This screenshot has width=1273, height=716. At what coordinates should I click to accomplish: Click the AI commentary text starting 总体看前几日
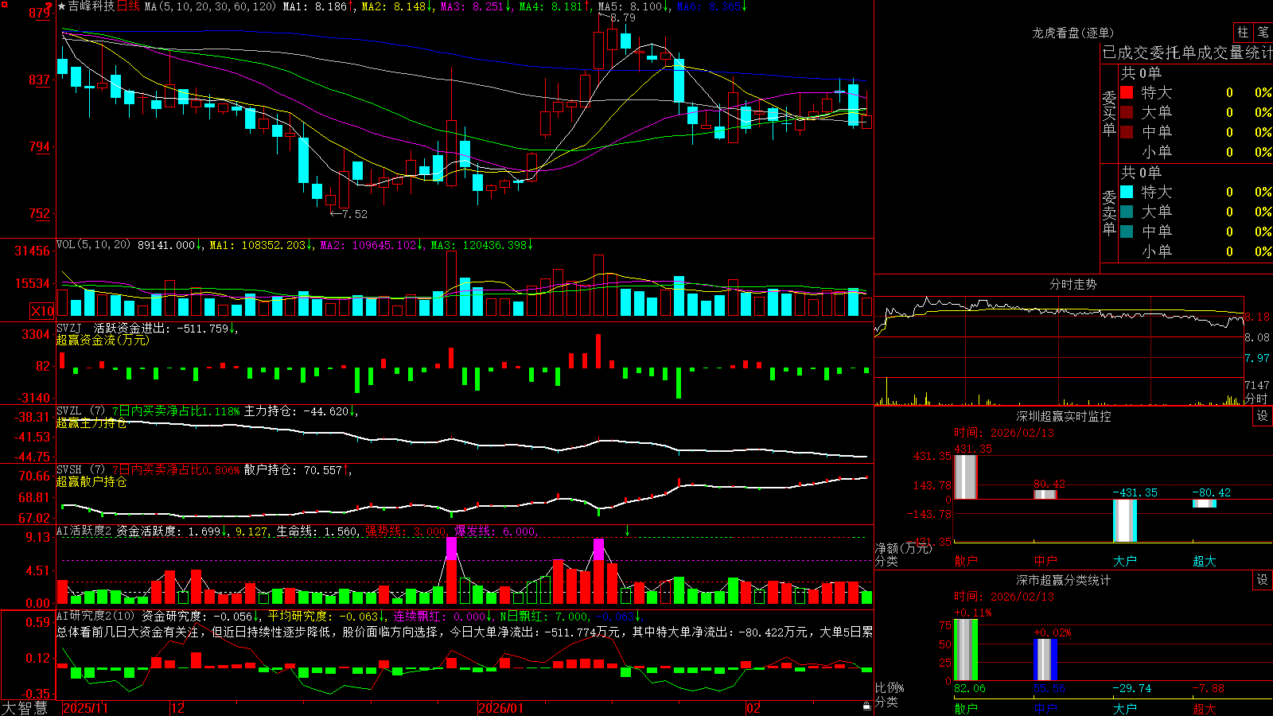coord(465,632)
